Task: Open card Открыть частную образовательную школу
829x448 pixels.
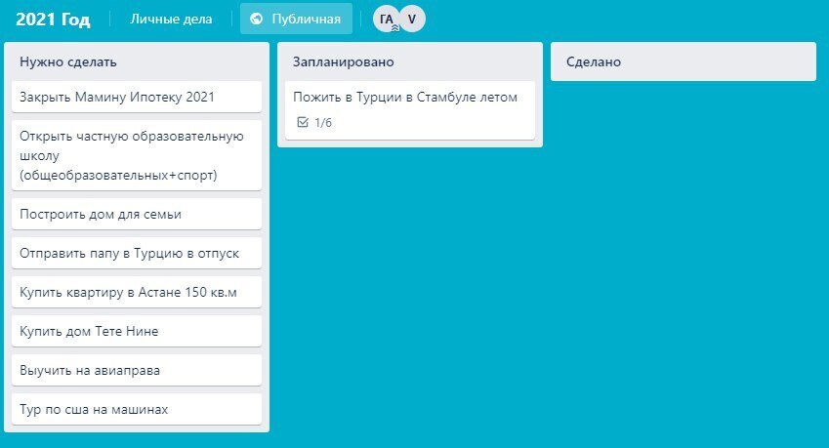Action: click(x=137, y=155)
